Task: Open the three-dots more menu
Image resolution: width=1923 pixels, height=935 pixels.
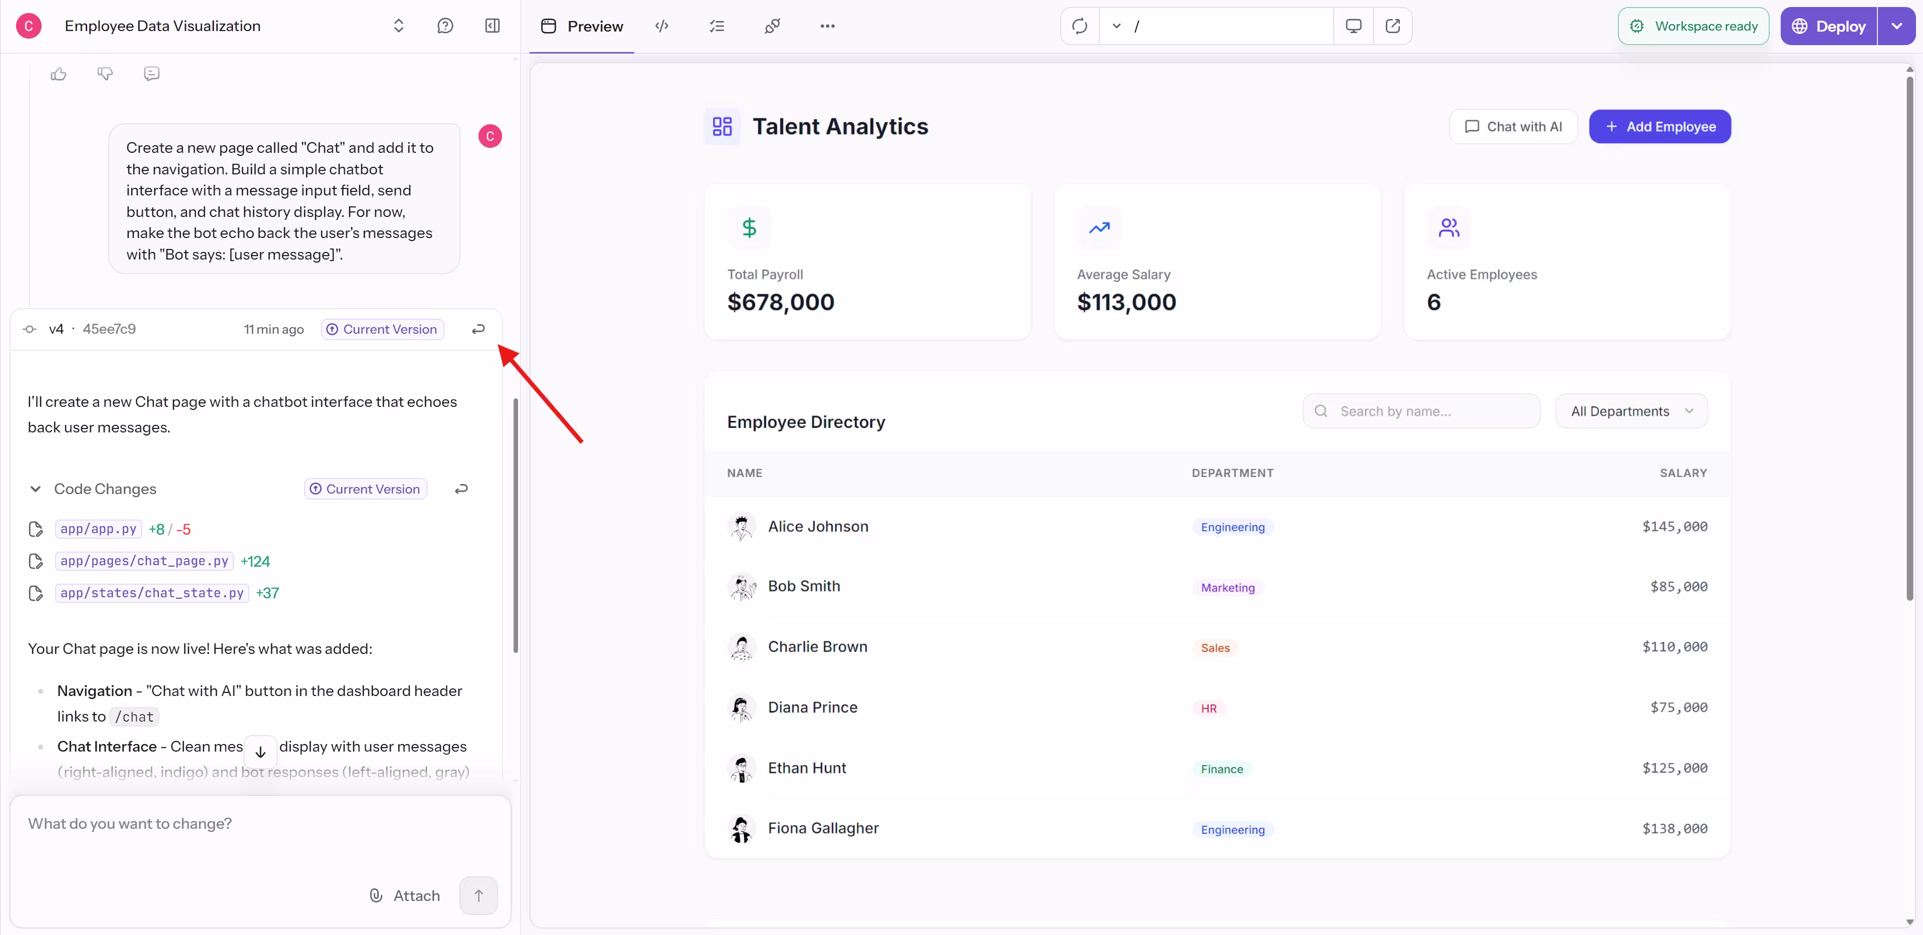Action: (x=827, y=26)
